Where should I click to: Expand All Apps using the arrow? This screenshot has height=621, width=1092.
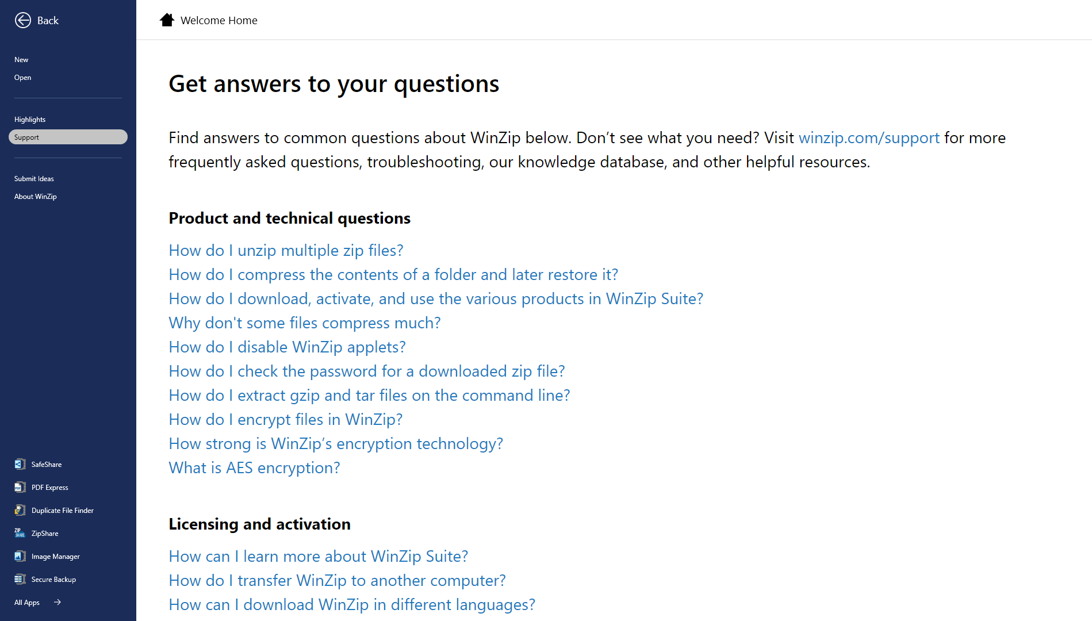[x=57, y=602]
